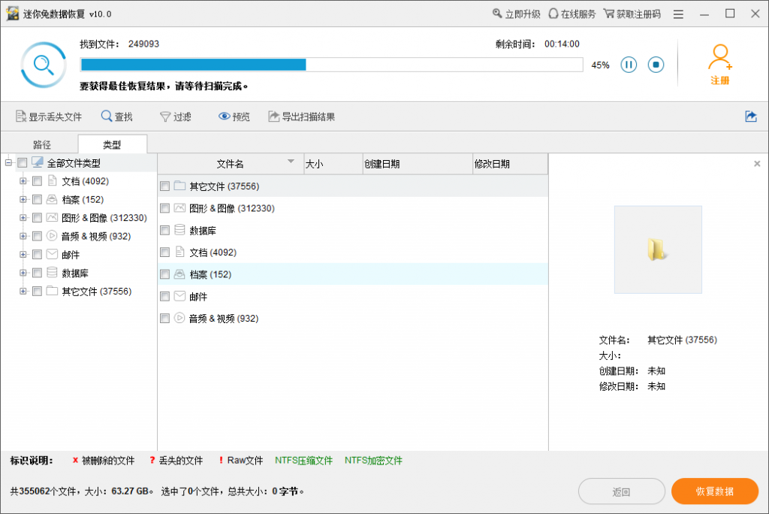Click the magnifier scan status icon
The width and height of the screenshot is (769, 514).
43,65
